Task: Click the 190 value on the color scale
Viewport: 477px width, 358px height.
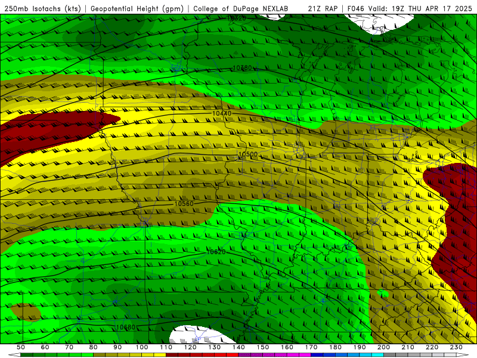Action: pos(360,347)
